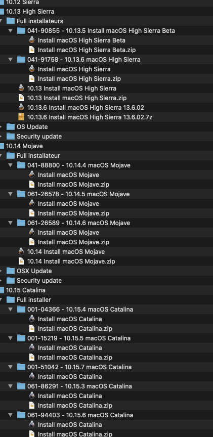Screen dimensions: 213x437
Task: Select the 10.13.6 Install macOS High Sierra 13.6.02 app icon
Action: tap(21, 108)
